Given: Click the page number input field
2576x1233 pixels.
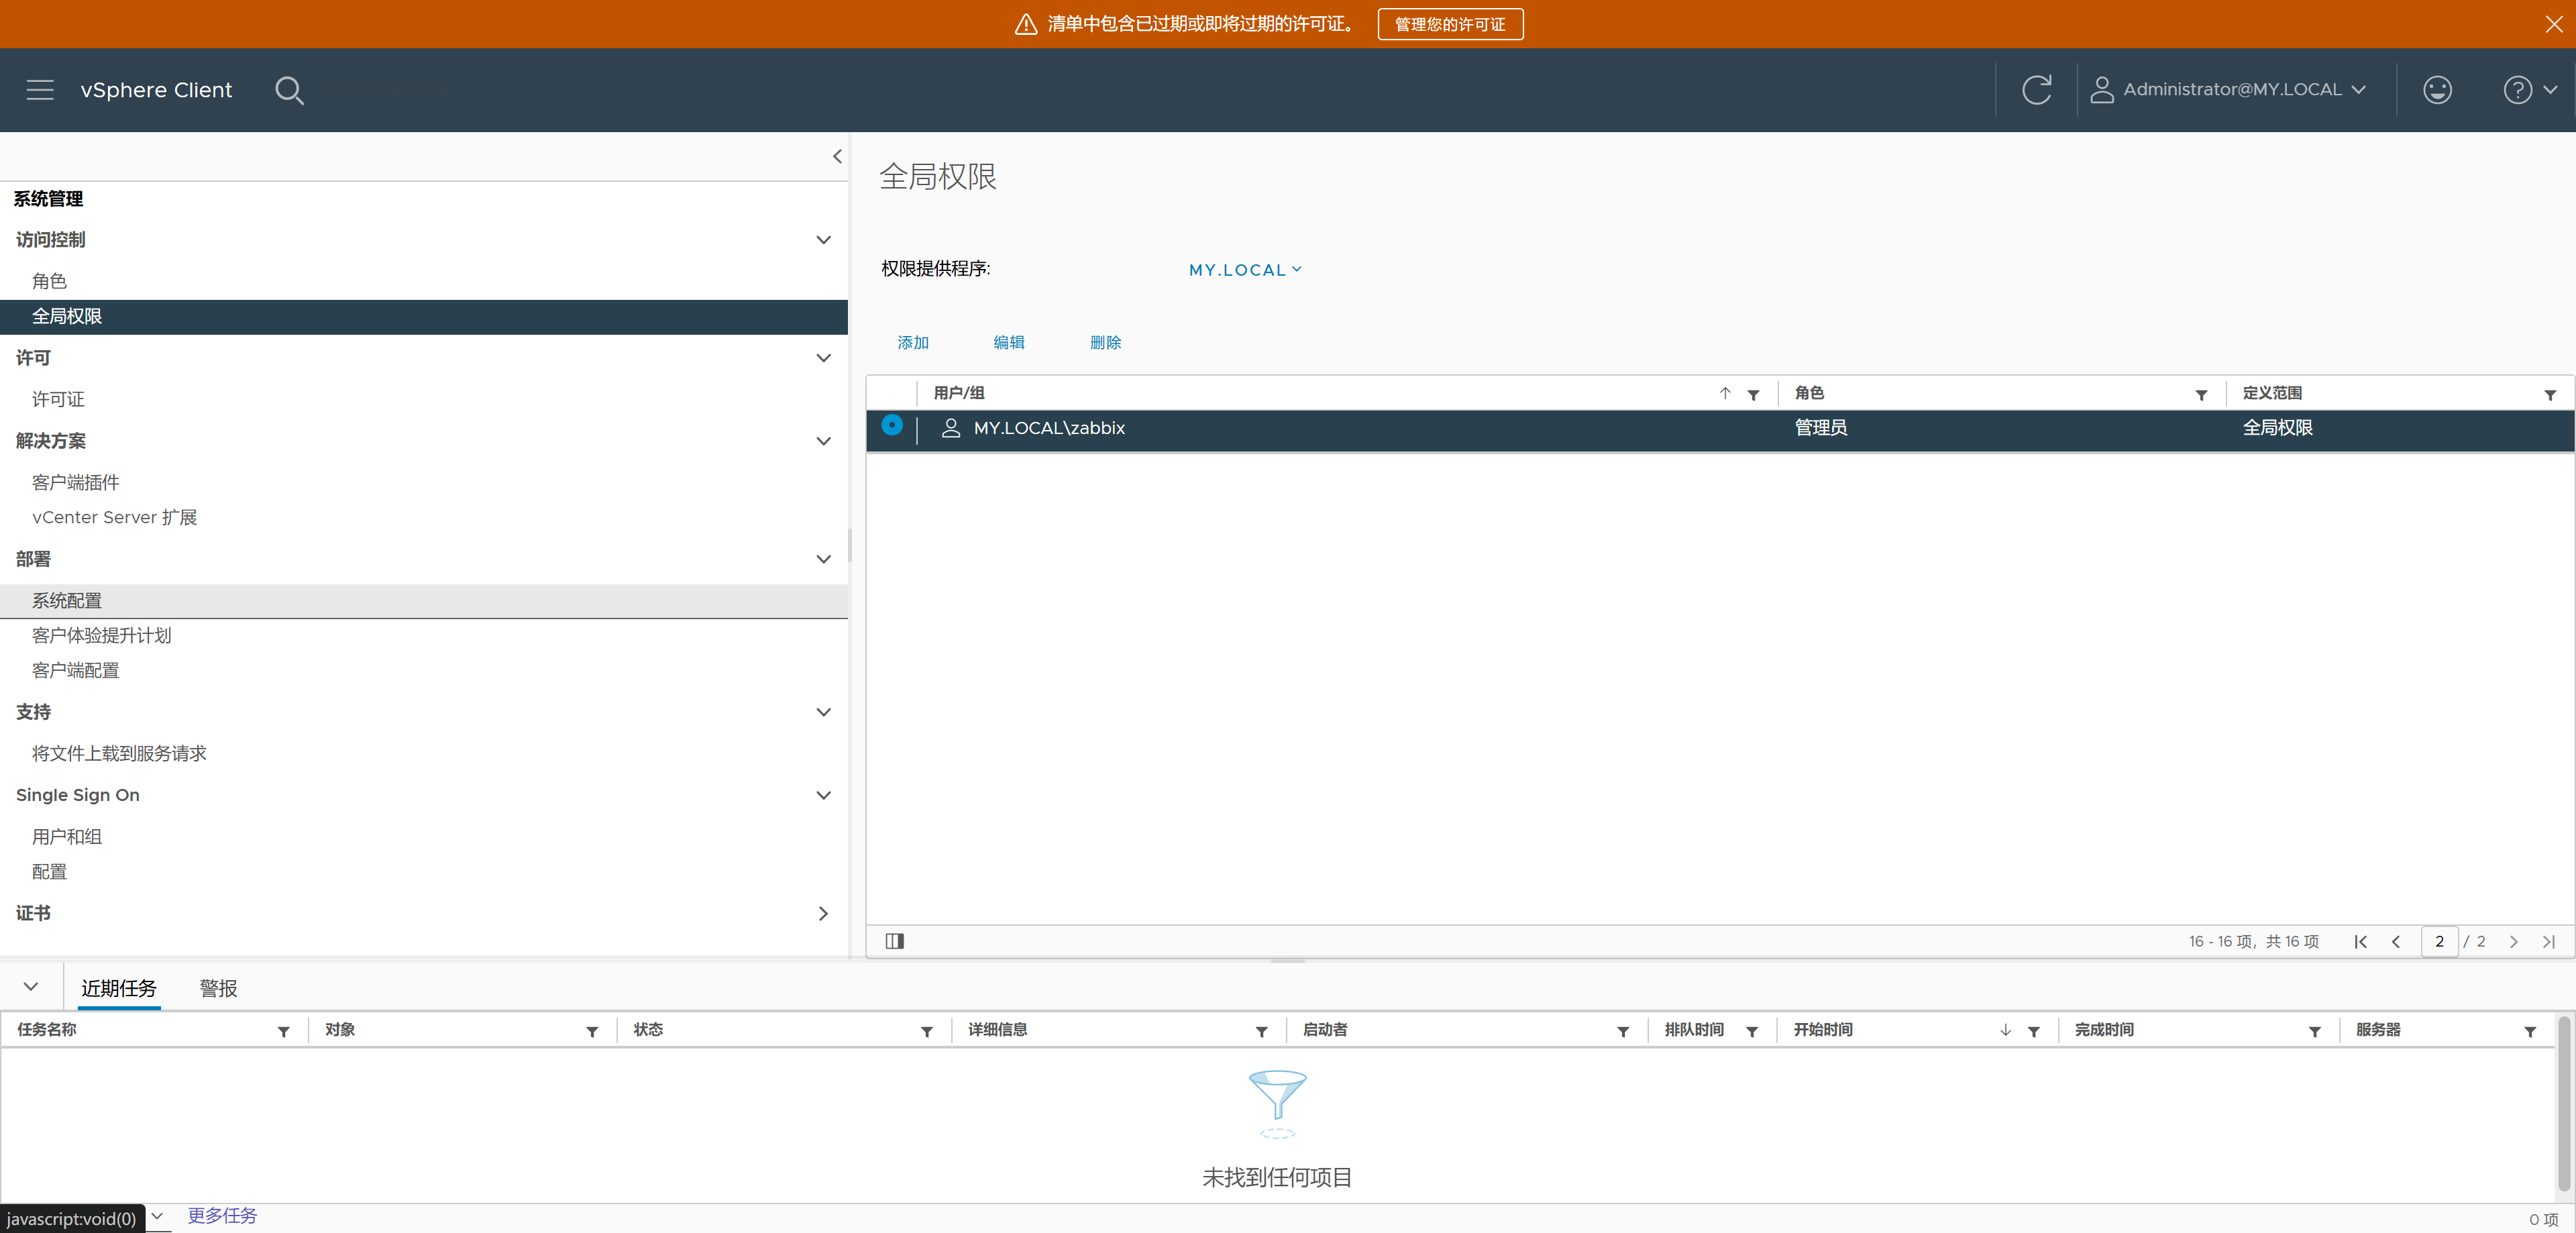Looking at the screenshot, I should tap(2439, 942).
